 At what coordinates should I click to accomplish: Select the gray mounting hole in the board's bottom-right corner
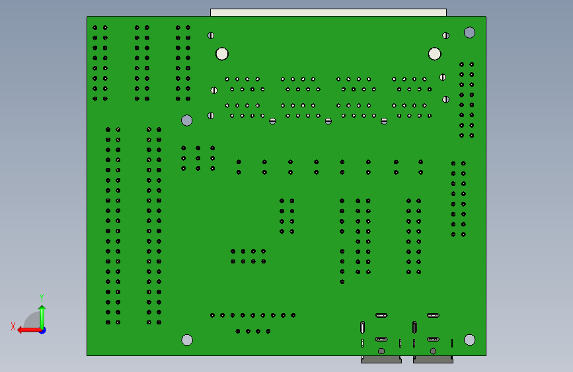[x=470, y=340]
